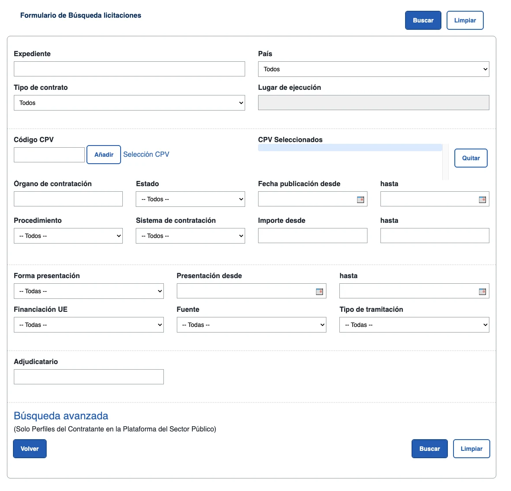Focus the Importe hasta field

435,236
